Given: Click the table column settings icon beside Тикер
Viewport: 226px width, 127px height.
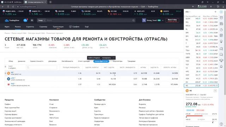Looking at the screenshot, I should tap(6, 67).
